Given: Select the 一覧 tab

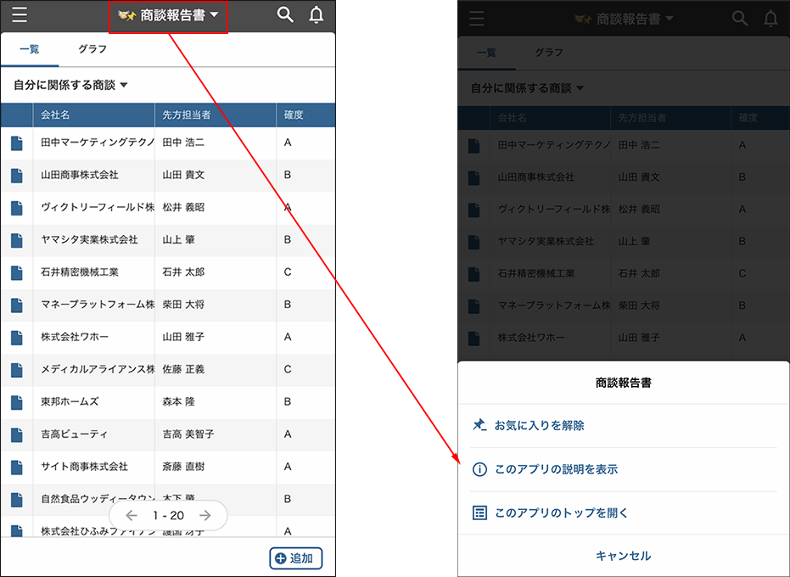Looking at the screenshot, I should tap(31, 49).
